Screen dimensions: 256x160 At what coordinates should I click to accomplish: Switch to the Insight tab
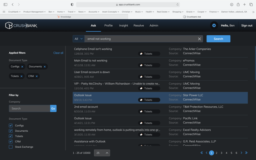pyautogui.click(x=124, y=25)
